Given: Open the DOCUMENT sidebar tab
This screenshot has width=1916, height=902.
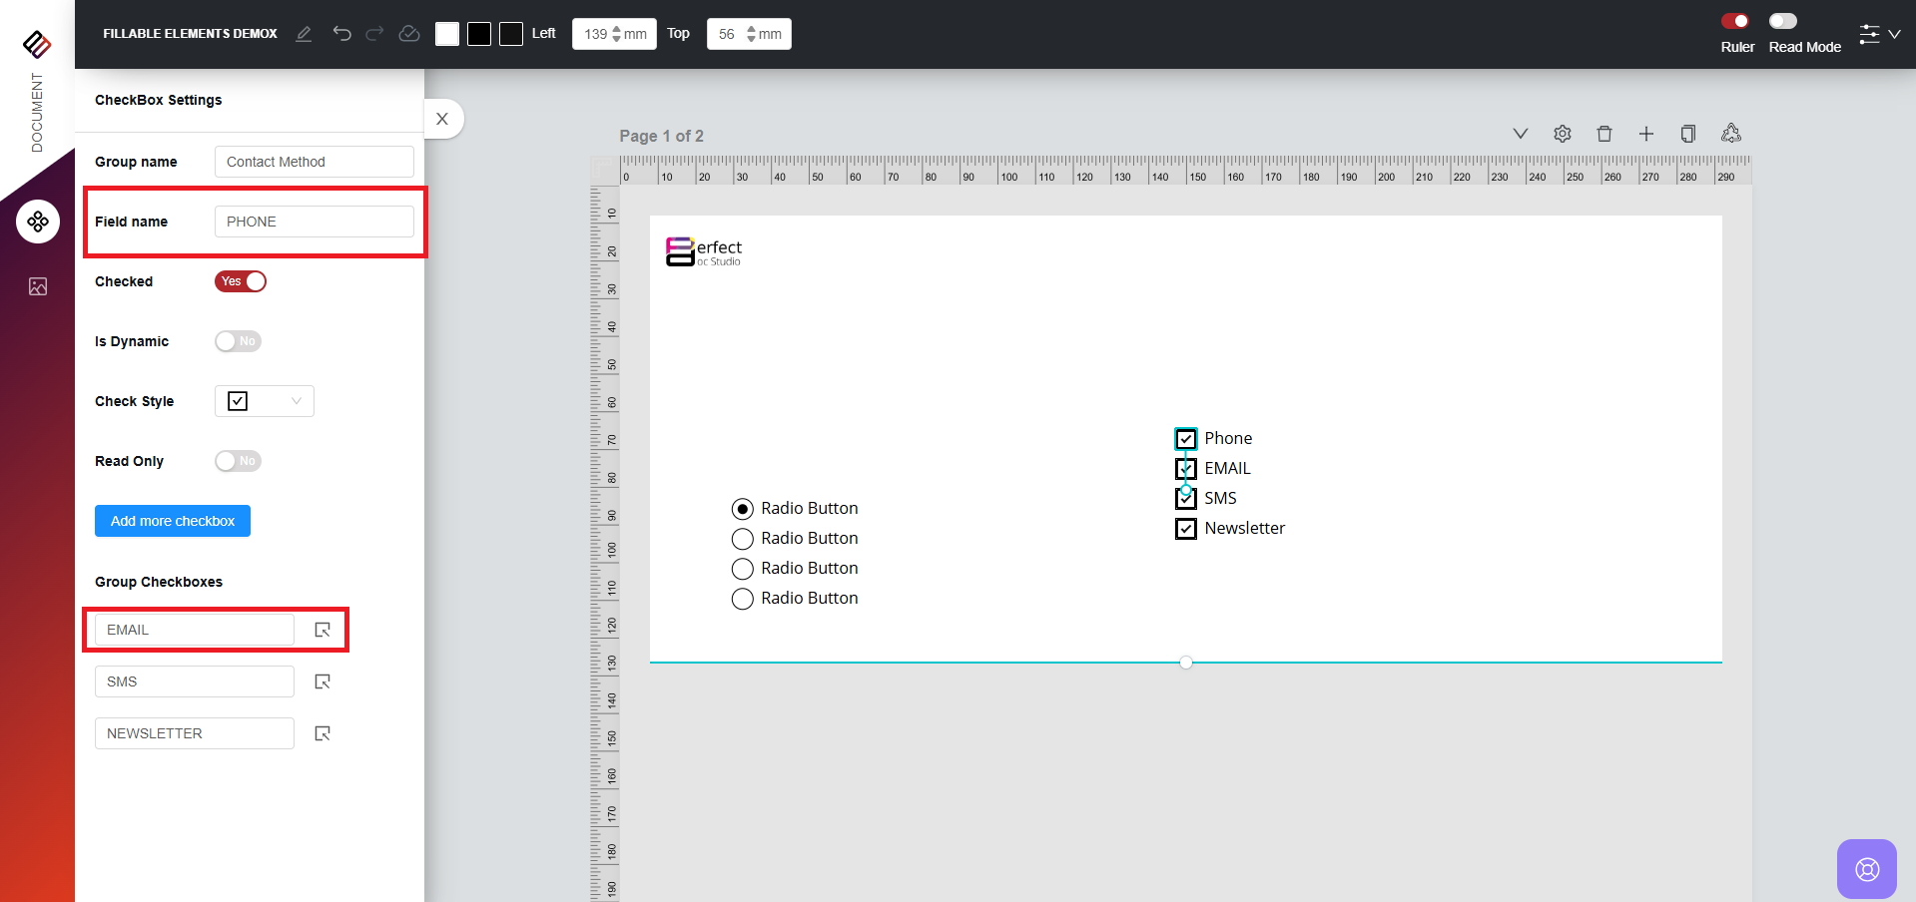Looking at the screenshot, I should [x=37, y=110].
